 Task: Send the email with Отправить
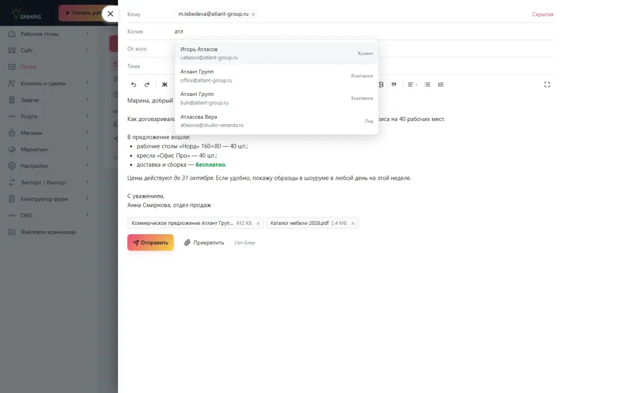pyautogui.click(x=150, y=243)
